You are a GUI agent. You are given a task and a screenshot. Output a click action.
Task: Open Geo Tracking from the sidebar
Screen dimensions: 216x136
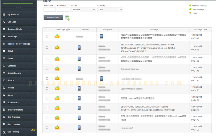[13, 117]
